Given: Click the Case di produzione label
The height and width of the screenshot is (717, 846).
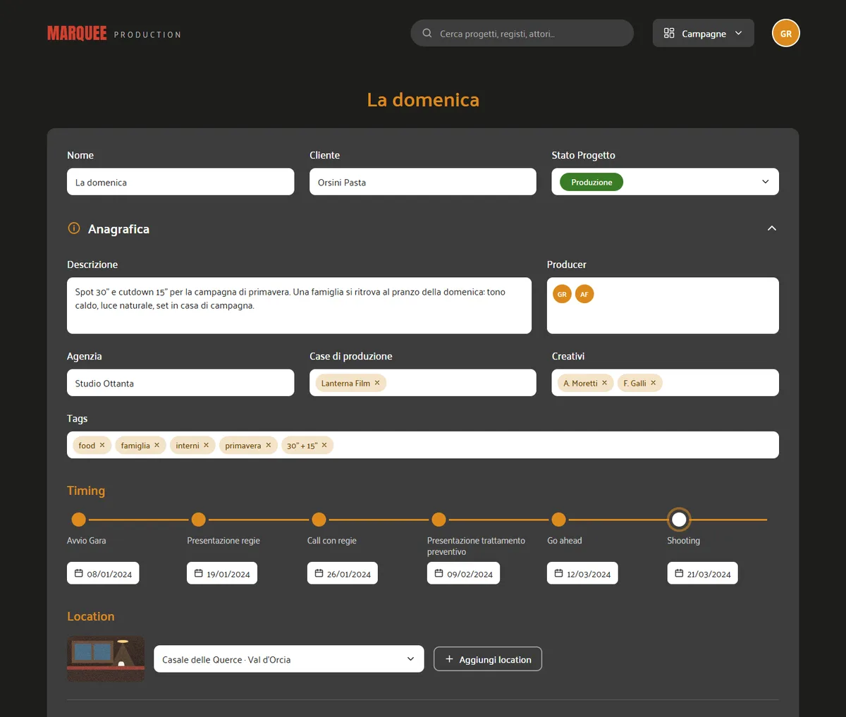Looking at the screenshot, I should [x=351, y=356].
